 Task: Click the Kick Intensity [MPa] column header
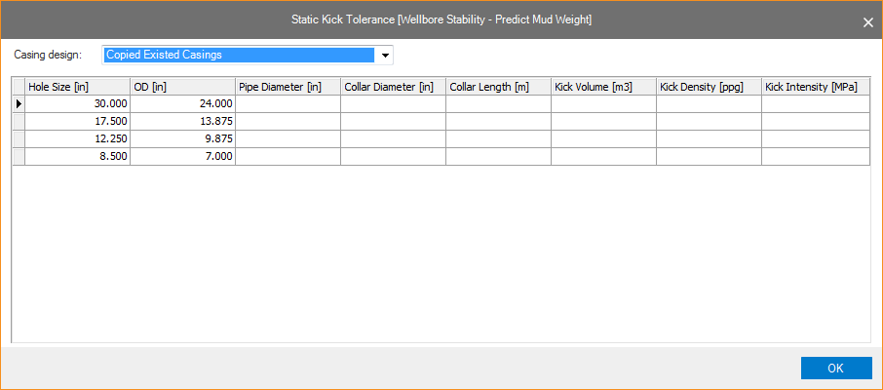click(815, 87)
